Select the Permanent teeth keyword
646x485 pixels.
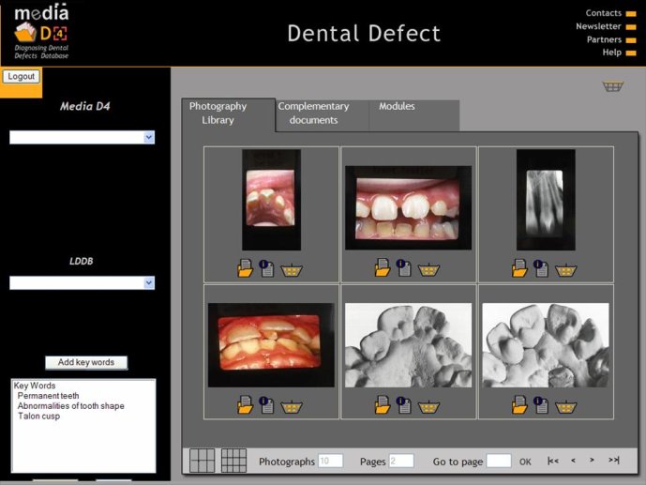click(48, 396)
